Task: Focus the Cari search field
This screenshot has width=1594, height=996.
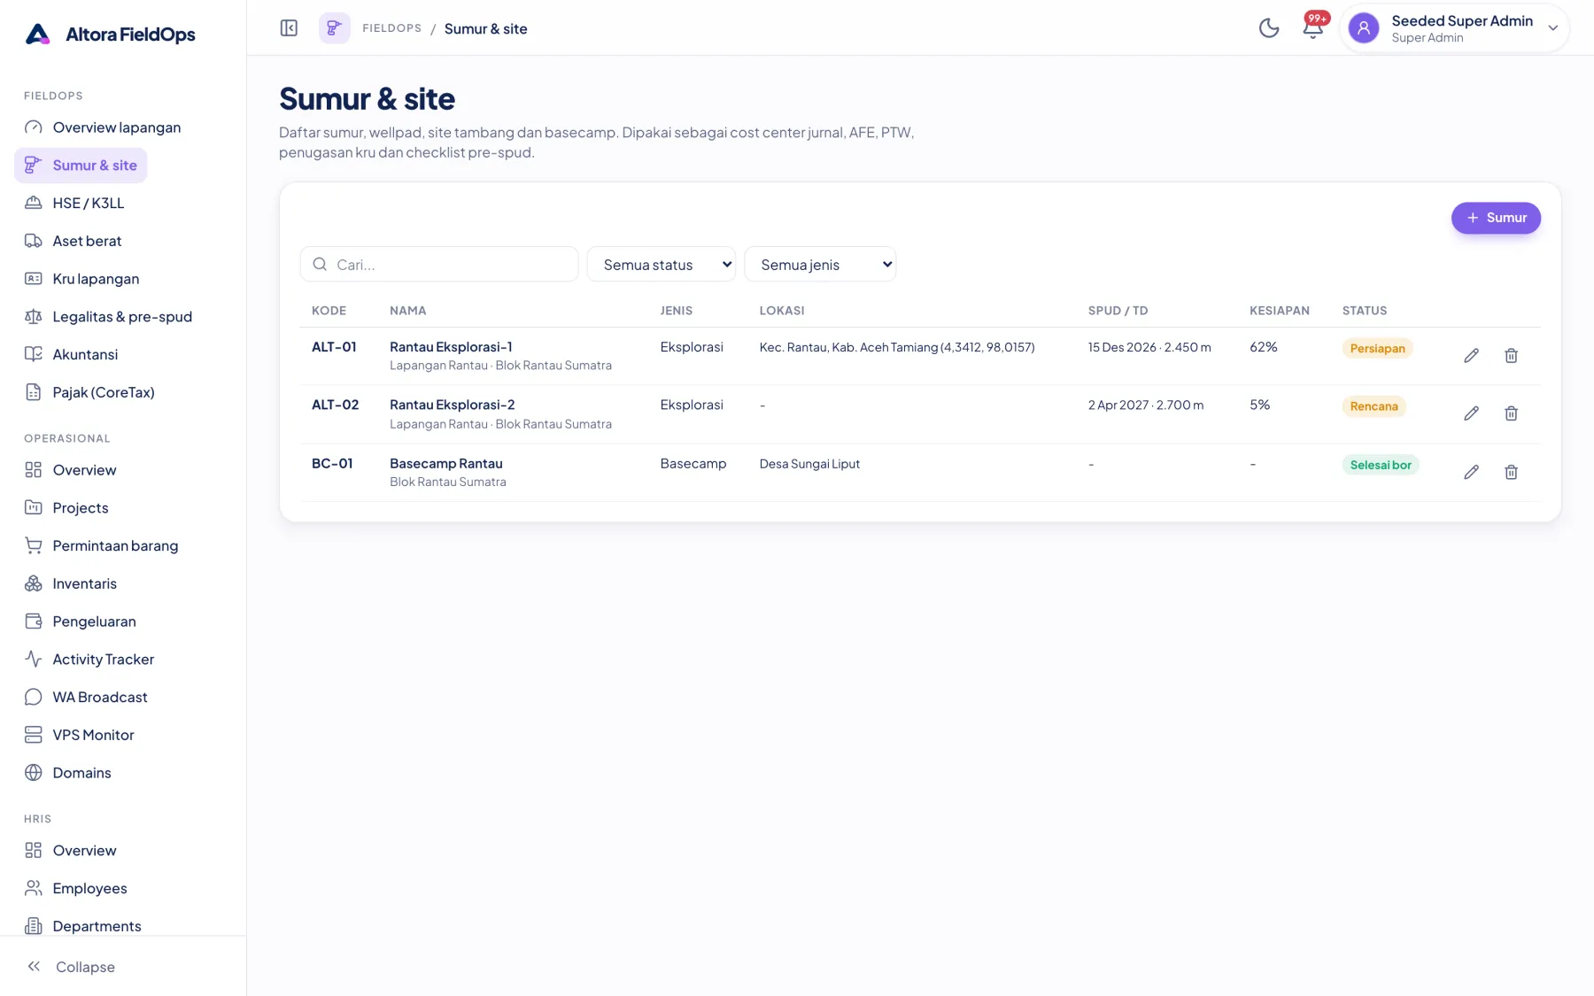Action: 439,264
